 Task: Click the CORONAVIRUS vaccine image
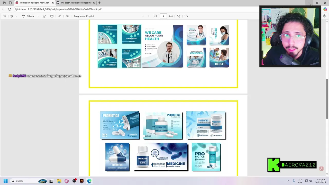pos(131,34)
